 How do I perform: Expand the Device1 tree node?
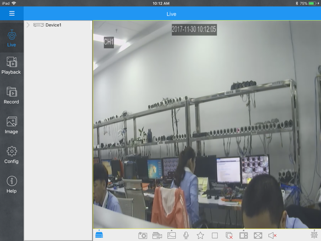28,25
